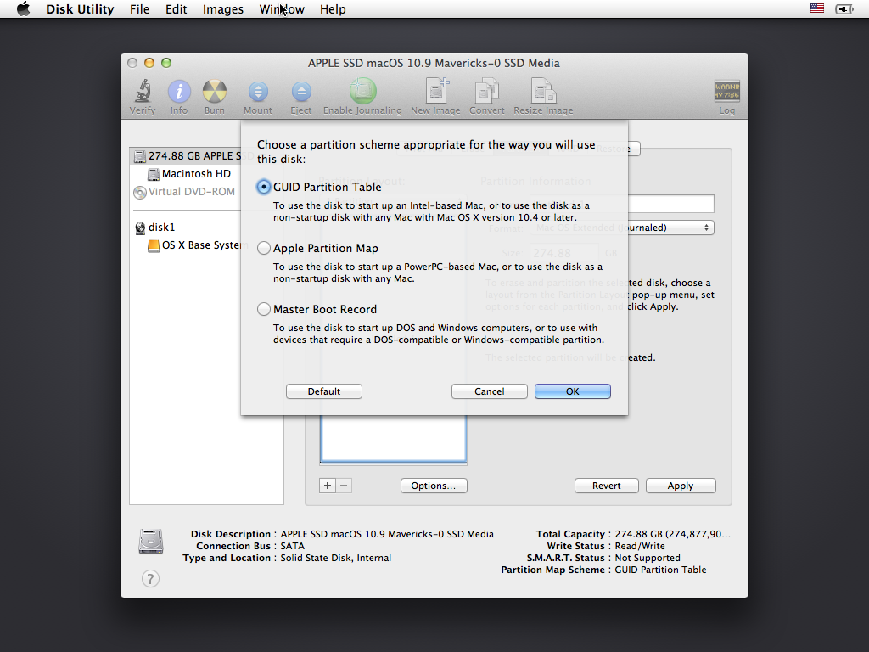This screenshot has width=869, height=652.
Task: Click the Default button
Action: point(324,391)
